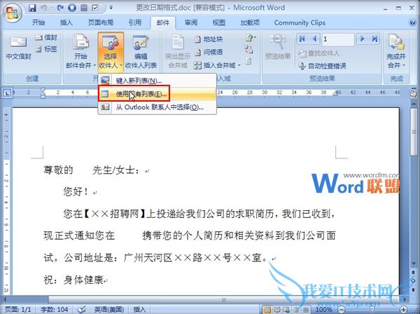Click 查找收件人 button

point(318,53)
